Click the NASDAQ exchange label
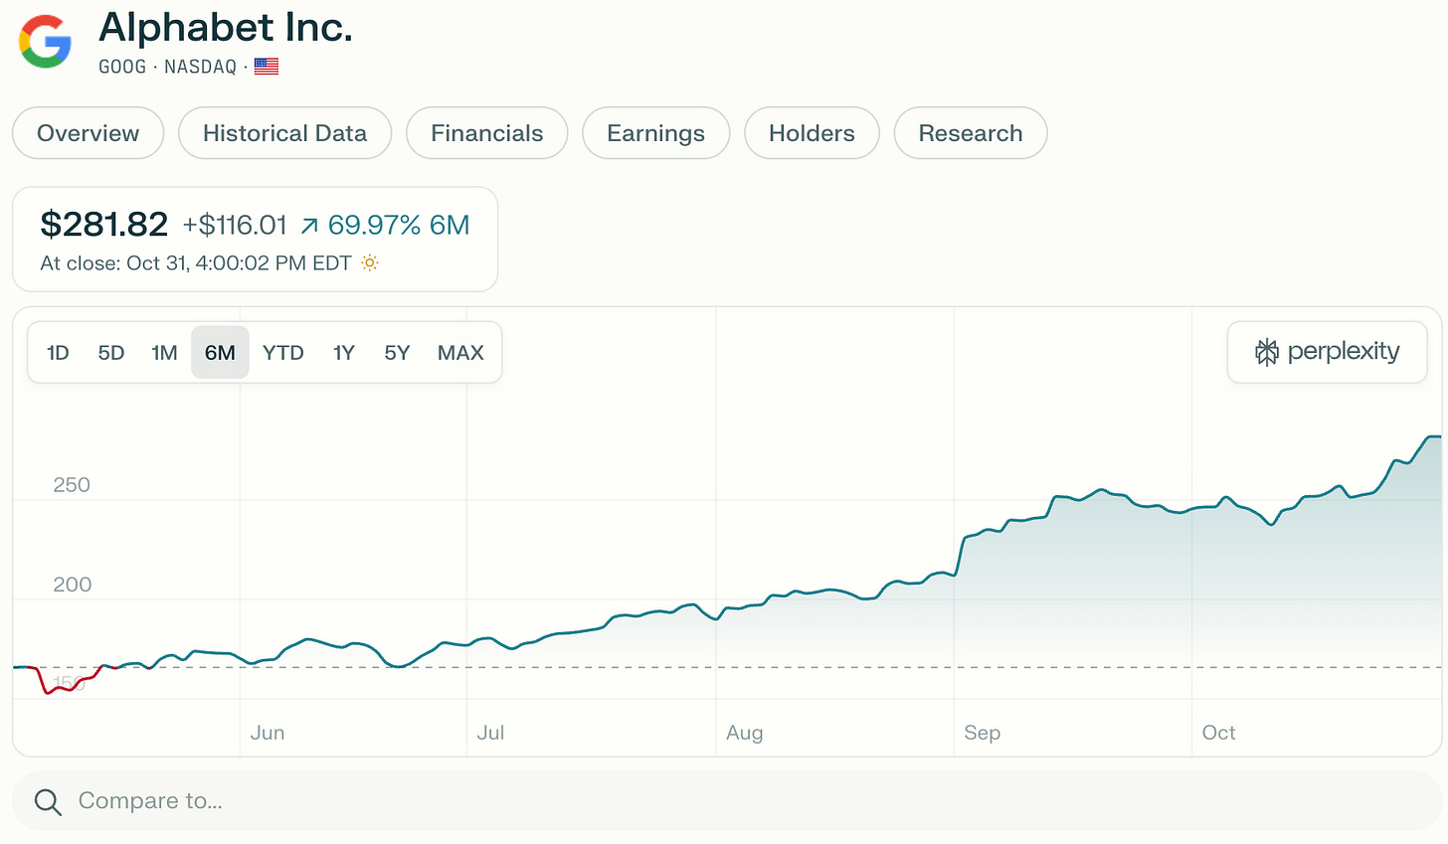The width and height of the screenshot is (1448, 844). (x=201, y=67)
